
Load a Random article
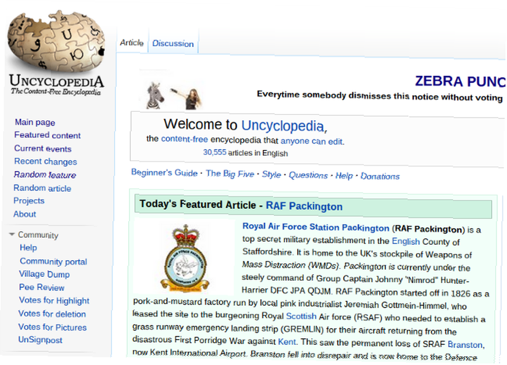coord(43,188)
